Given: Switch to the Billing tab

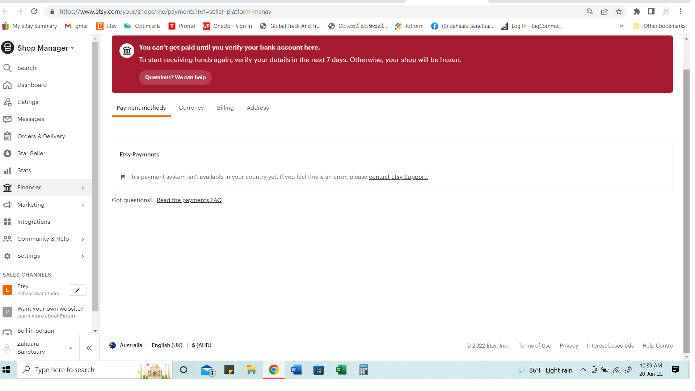Looking at the screenshot, I should click(x=225, y=108).
